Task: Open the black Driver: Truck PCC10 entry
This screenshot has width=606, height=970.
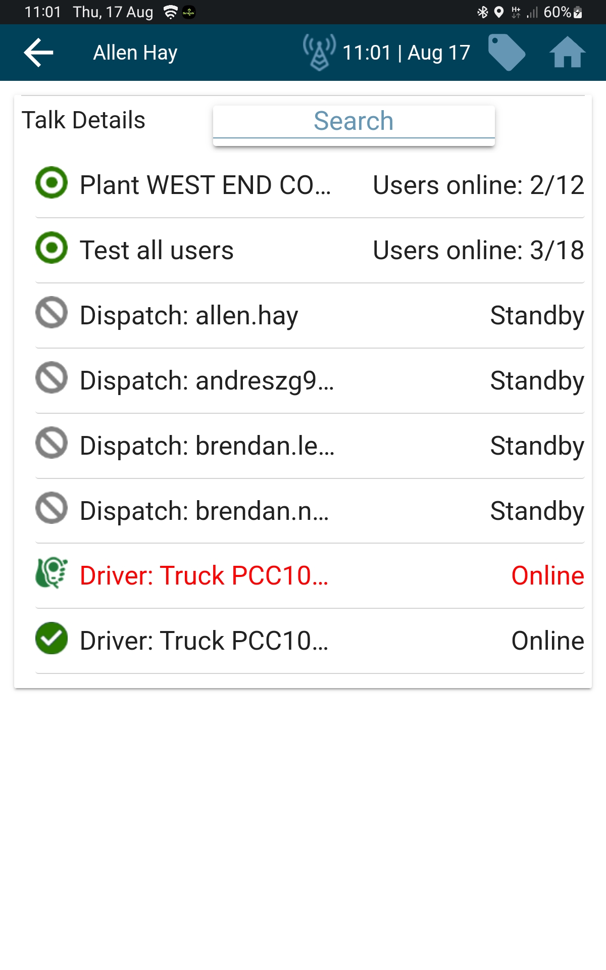Action: pos(204,641)
